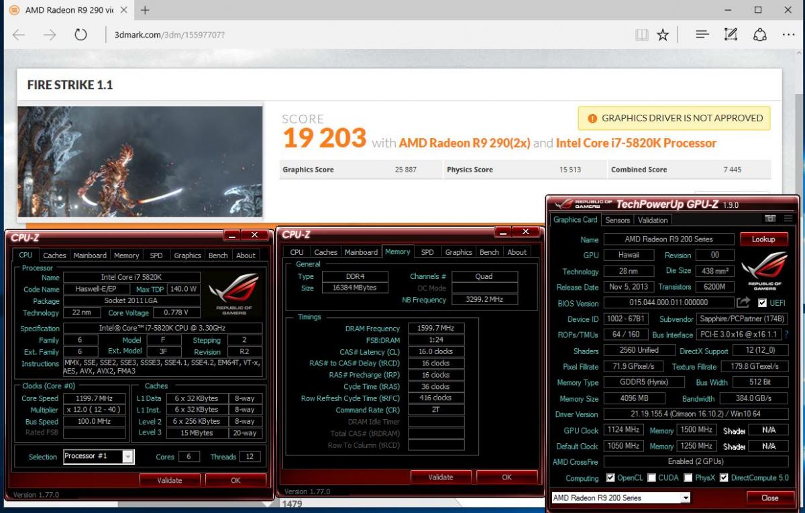Click Validate in CPU-Z Memory window
805x513 pixels.
click(441, 477)
